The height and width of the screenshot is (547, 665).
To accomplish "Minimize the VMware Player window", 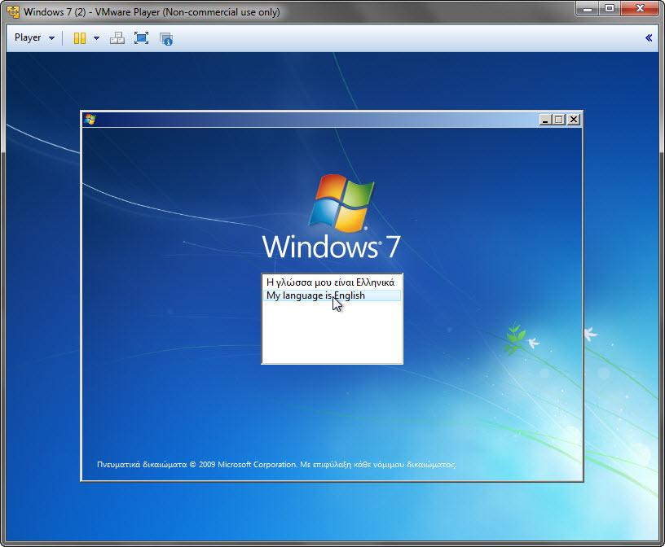I will pyautogui.click(x=588, y=8).
